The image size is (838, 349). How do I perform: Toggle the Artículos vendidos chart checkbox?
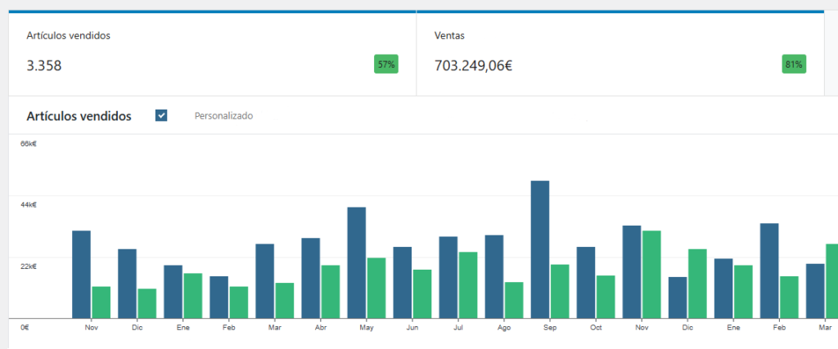(161, 116)
